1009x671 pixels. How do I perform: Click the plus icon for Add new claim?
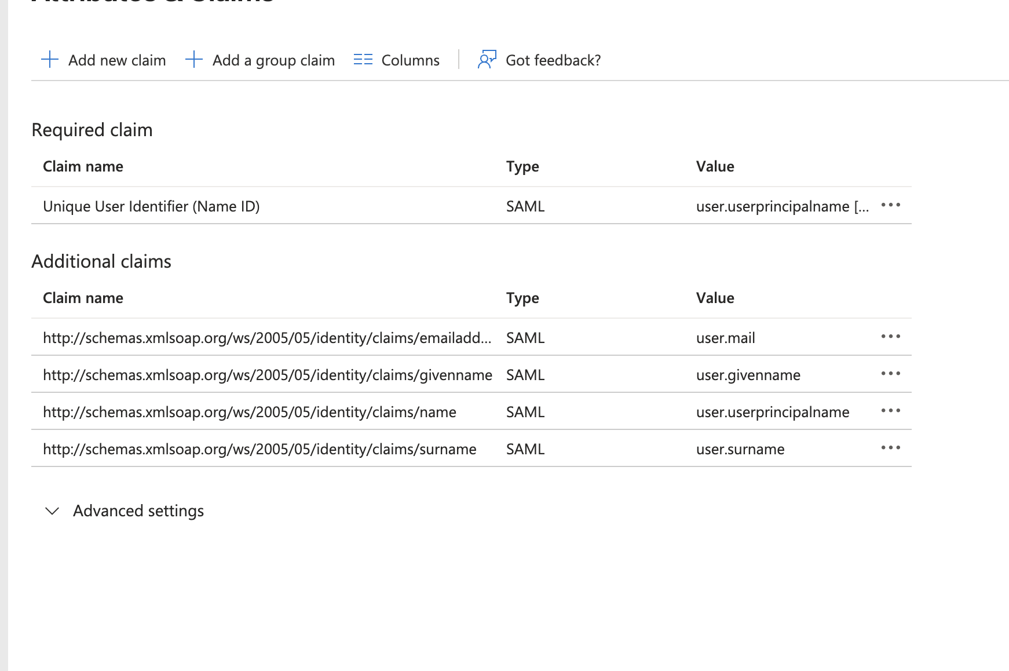(x=50, y=60)
